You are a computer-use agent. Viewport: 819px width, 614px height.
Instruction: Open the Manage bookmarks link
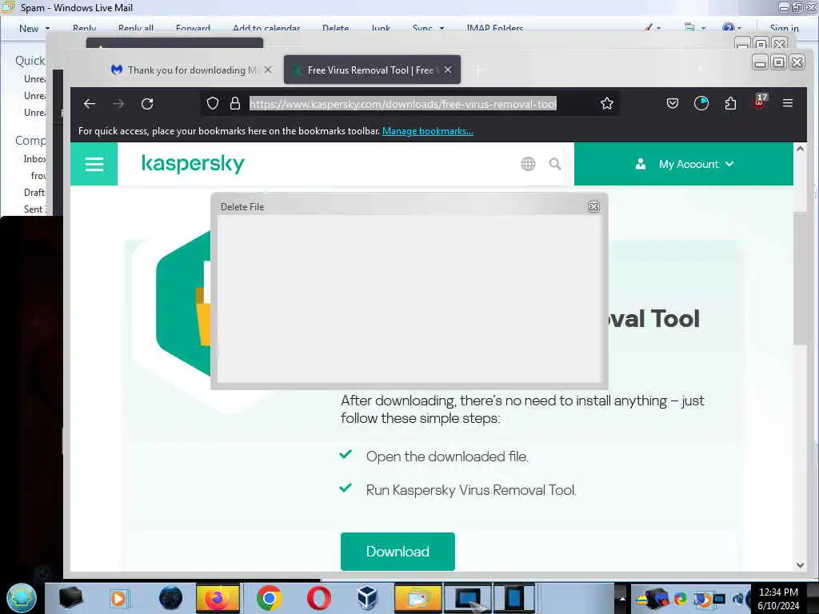pyautogui.click(x=428, y=131)
